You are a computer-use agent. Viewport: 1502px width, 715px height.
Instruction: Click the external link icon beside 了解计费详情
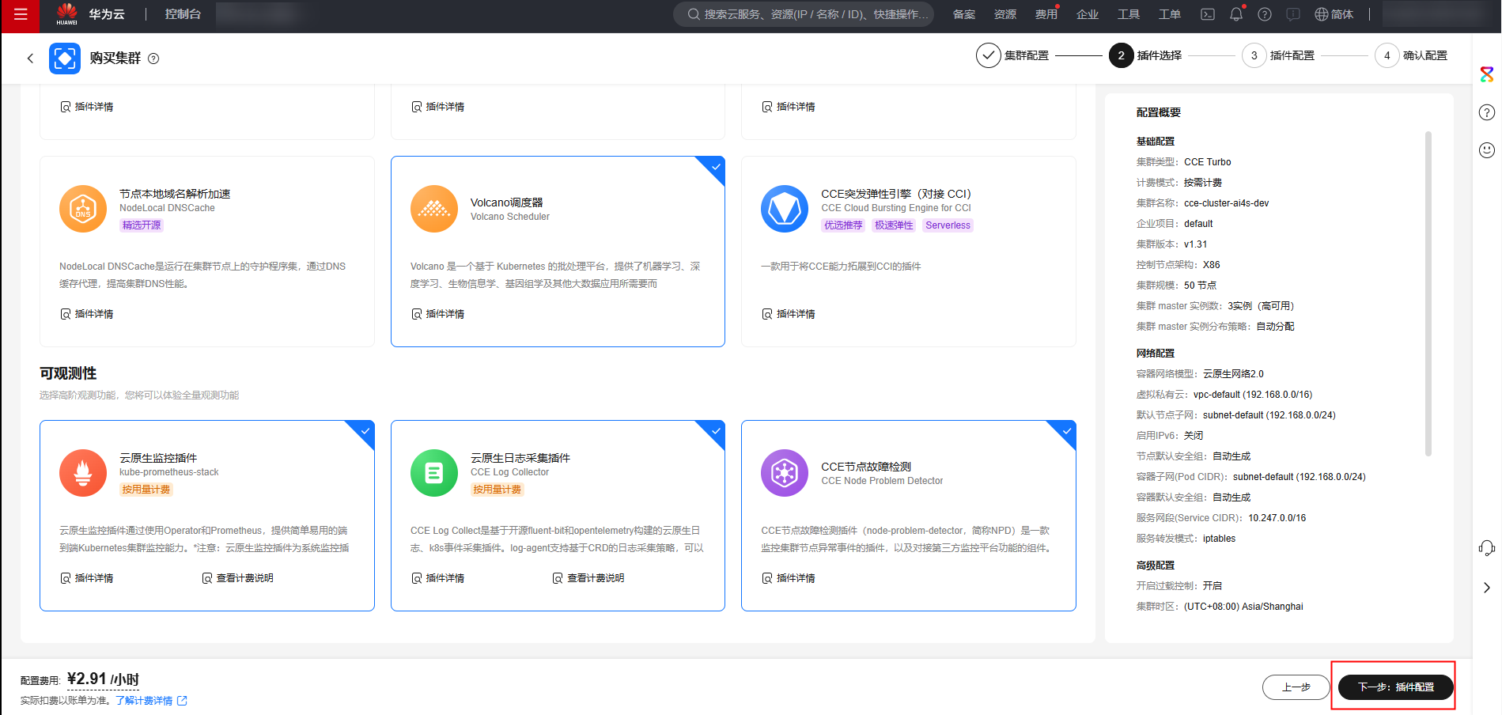[x=183, y=701]
